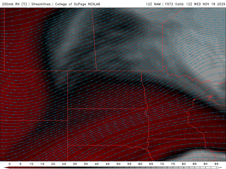Click the "45" color scale label
This screenshot has height=169, width=226.
(x=107, y=164)
